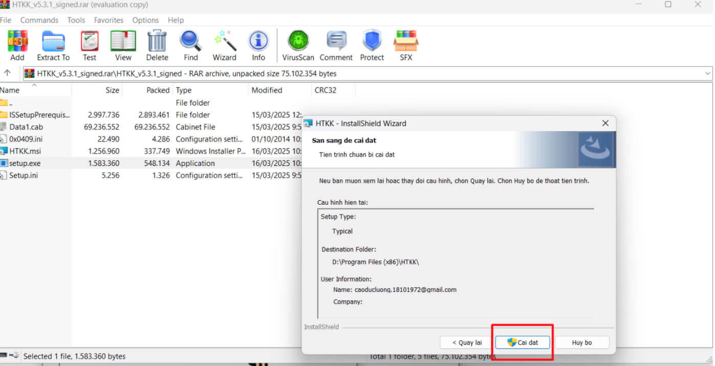Expand the archive path dropdown arrow

pyautogui.click(x=708, y=73)
